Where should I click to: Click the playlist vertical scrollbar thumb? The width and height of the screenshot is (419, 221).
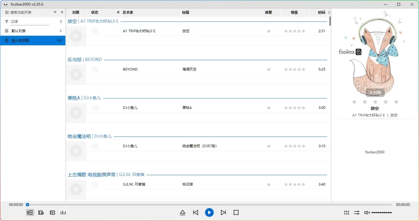coord(330,21)
